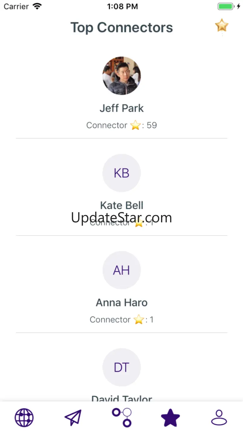Tap the star emoji in Jeff's score
This screenshot has height=433, width=243.
(136, 125)
